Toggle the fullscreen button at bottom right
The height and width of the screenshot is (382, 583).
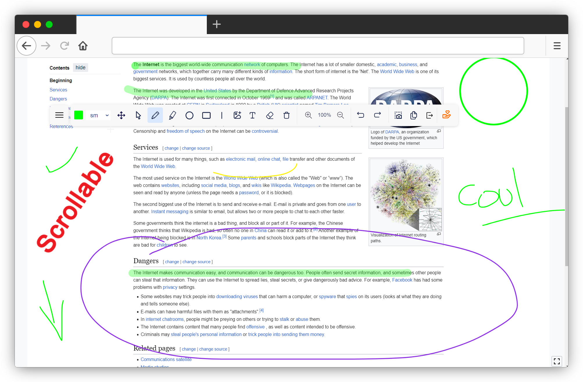tap(557, 361)
